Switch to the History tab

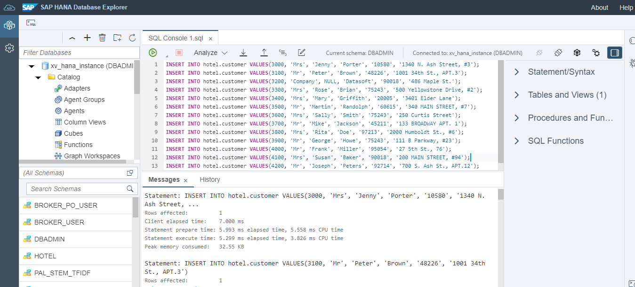209,179
